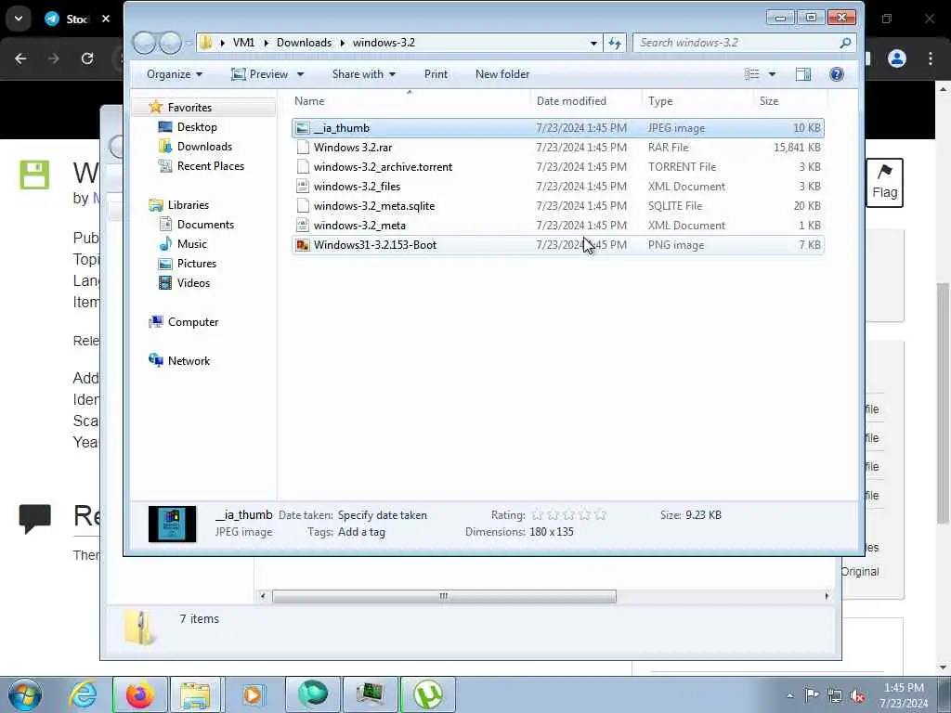Click the Explorer Forward button
Image resolution: width=951 pixels, height=713 pixels.
[x=171, y=43]
